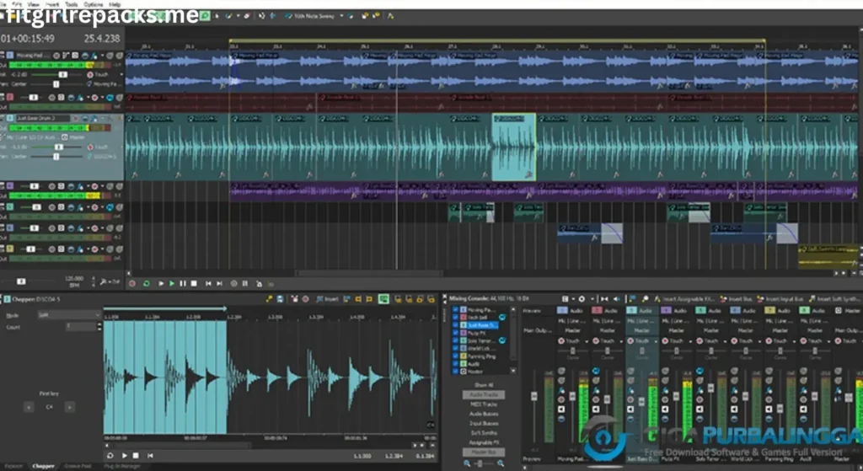Toggle the Master Bus filter button

click(484, 452)
